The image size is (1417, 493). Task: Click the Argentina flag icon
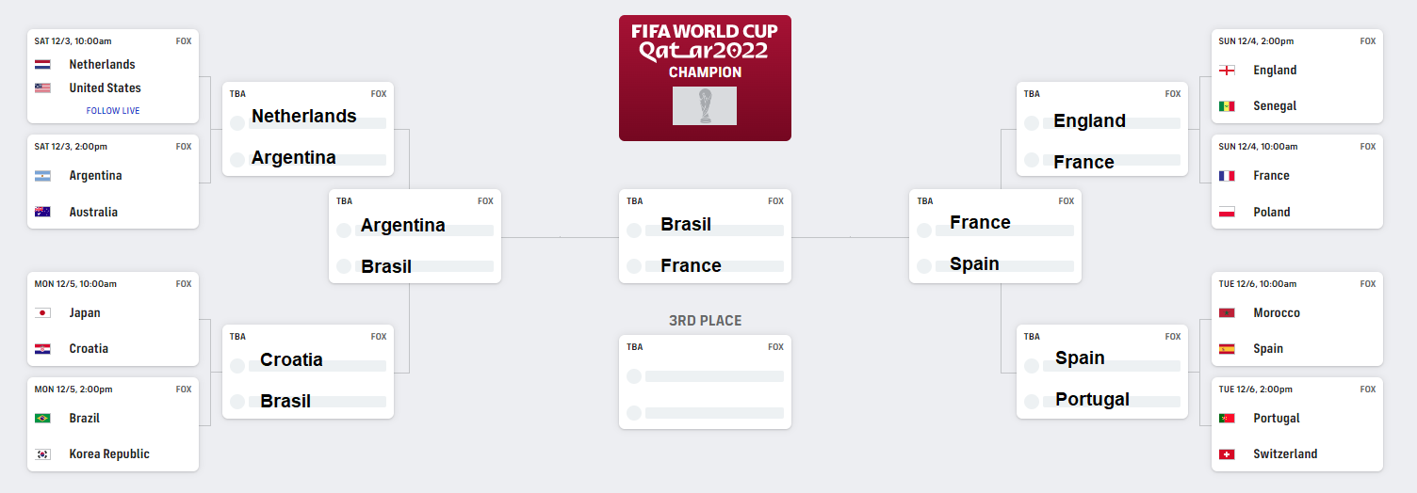42,176
